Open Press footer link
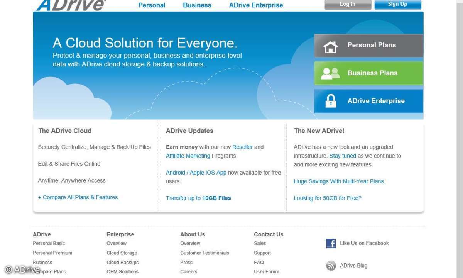 coord(186,263)
